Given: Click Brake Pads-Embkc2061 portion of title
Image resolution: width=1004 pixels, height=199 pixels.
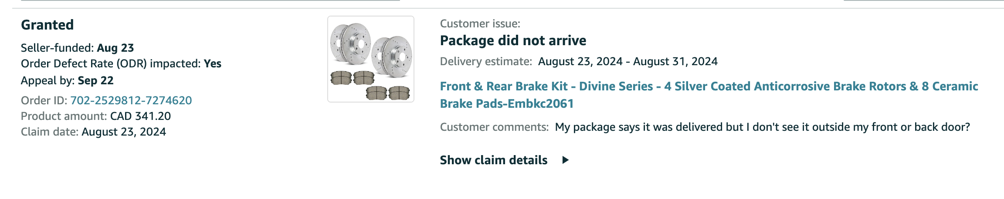Looking at the screenshot, I should click(x=507, y=103).
